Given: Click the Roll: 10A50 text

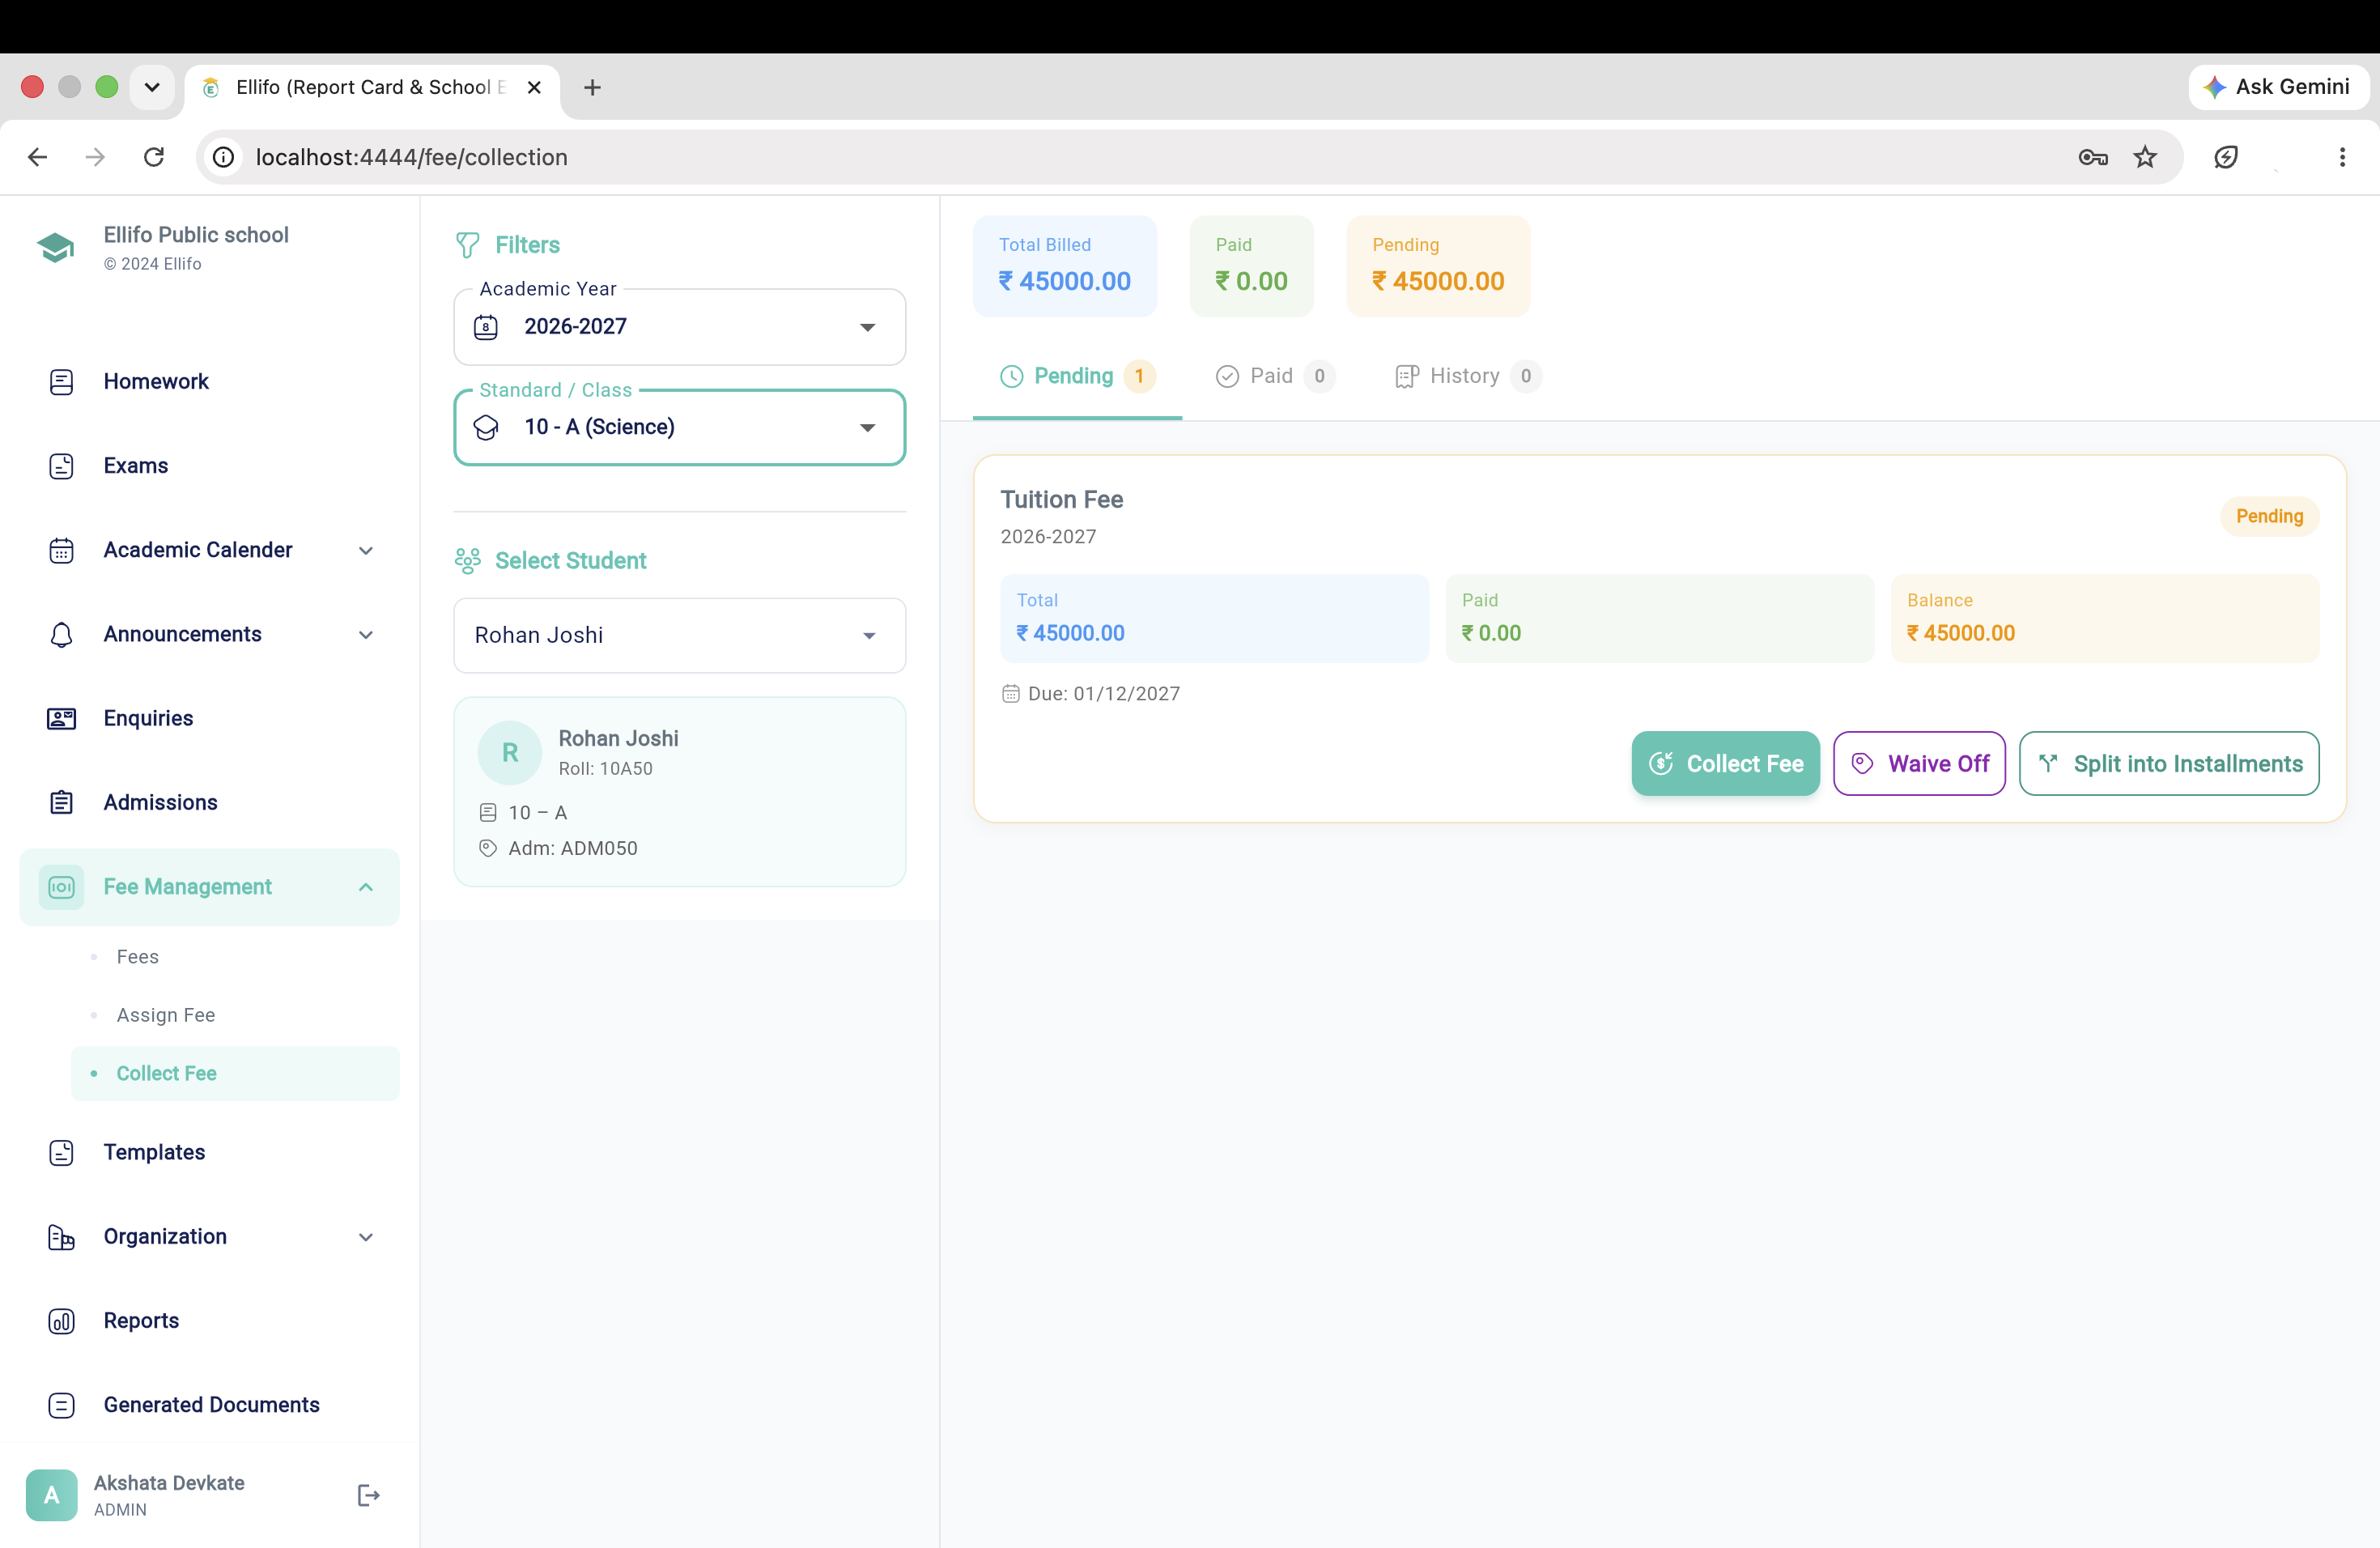Looking at the screenshot, I should [605, 768].
